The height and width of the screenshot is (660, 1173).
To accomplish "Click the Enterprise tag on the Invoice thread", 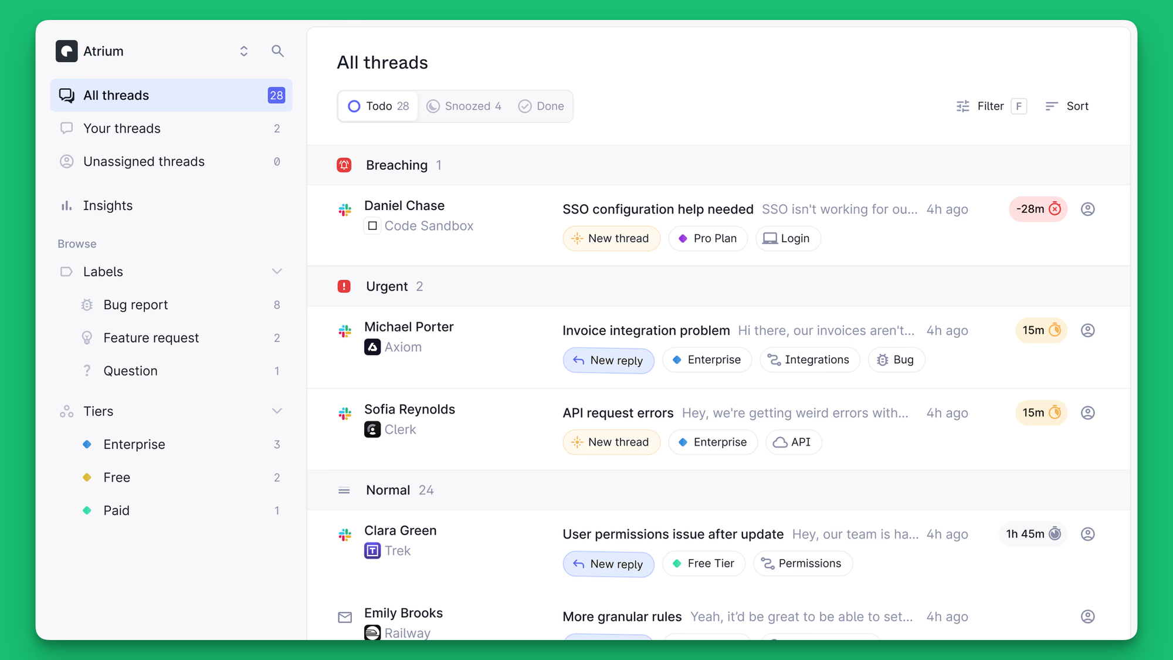I will tap(707, 360).
